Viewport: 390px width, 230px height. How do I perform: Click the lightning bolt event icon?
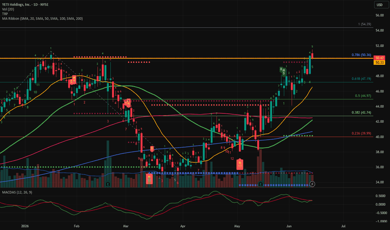312,184
